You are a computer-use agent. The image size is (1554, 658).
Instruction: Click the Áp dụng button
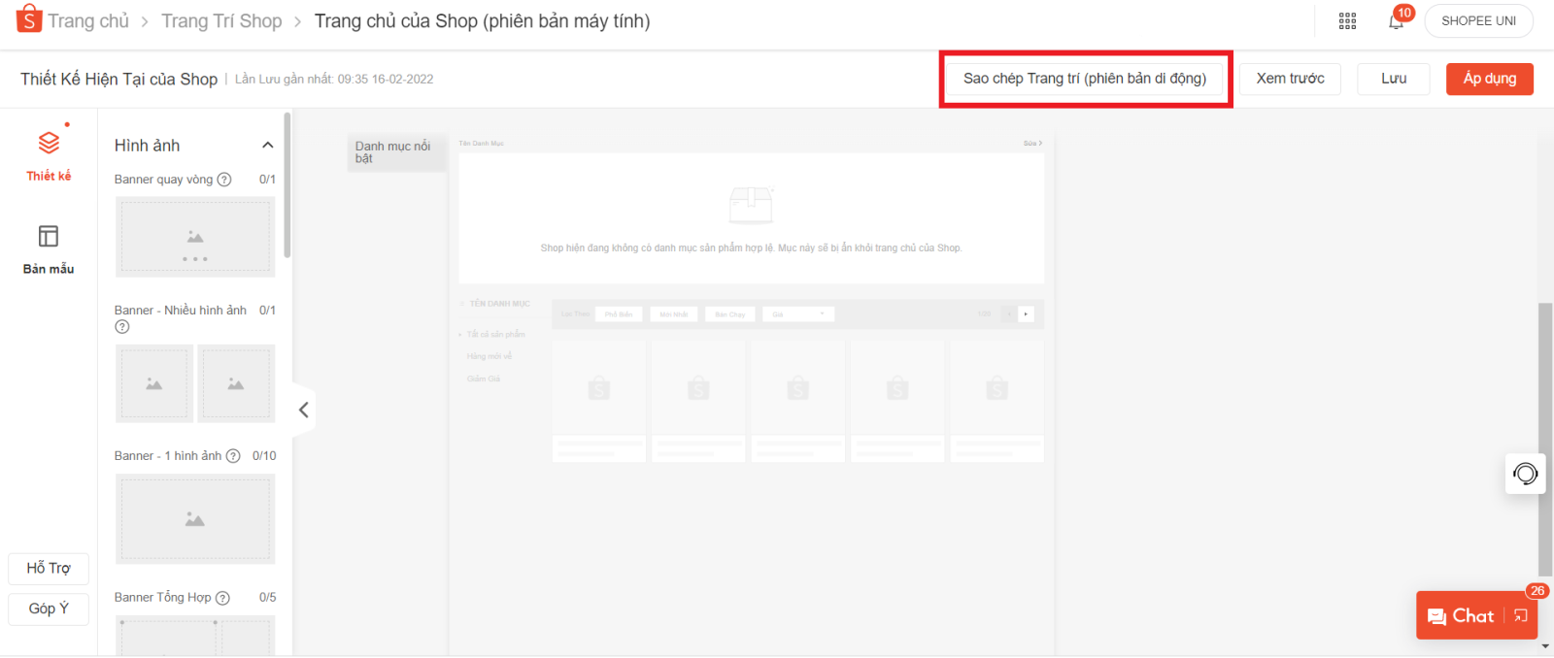pos(1489,79)
